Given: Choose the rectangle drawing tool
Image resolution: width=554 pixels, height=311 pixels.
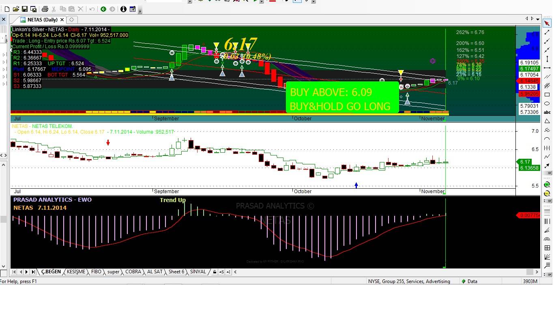Looking at the screenshot, I should tap(547, 95).
